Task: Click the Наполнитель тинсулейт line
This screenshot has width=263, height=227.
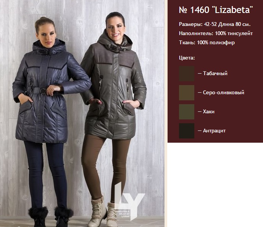Action: 216,33
